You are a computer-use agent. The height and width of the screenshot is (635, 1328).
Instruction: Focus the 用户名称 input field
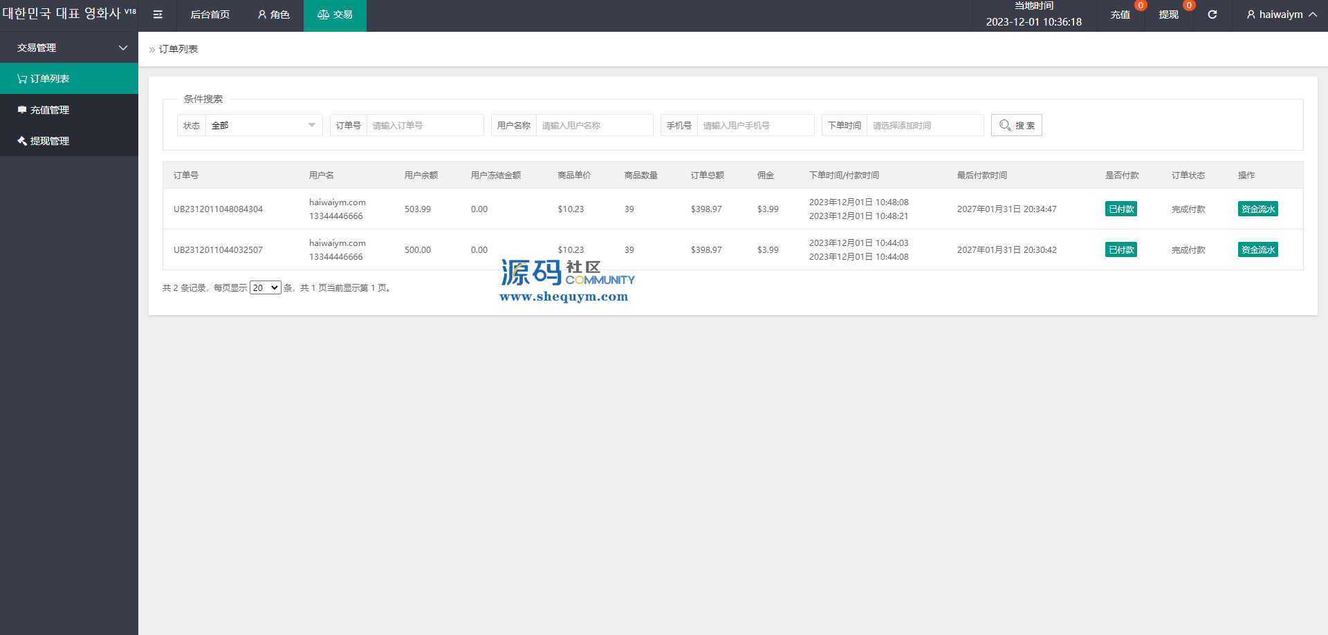[x=594, y=125]
